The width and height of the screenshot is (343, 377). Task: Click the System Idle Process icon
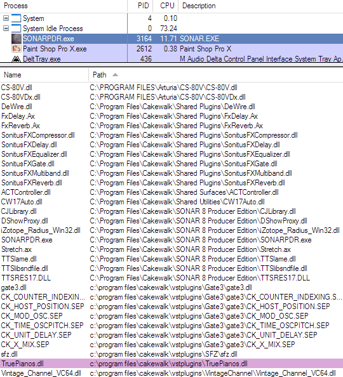click(16, 29)
